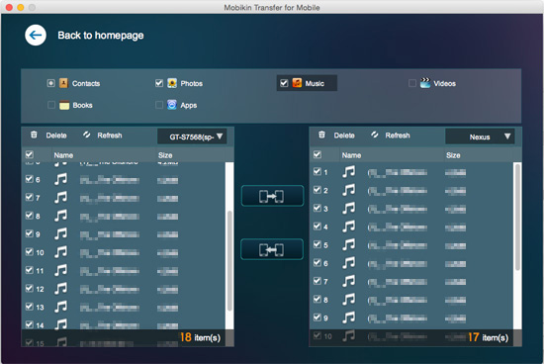Toggle select-all checkbox in left panel header

click(30, 154)
